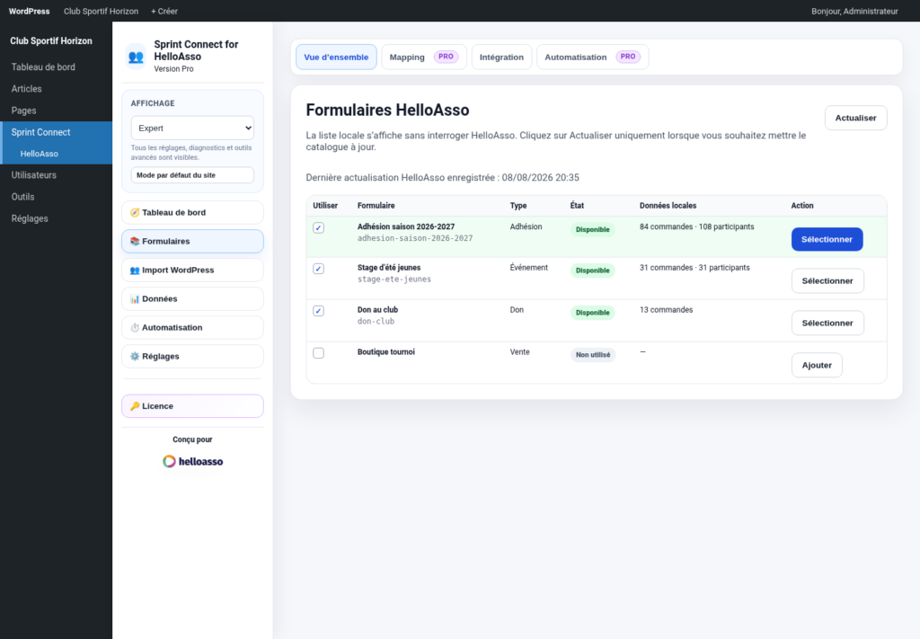920x639 pixels.
Task: Click Ajouter for Boutique tournoi
Action: (x=817, y=366)
